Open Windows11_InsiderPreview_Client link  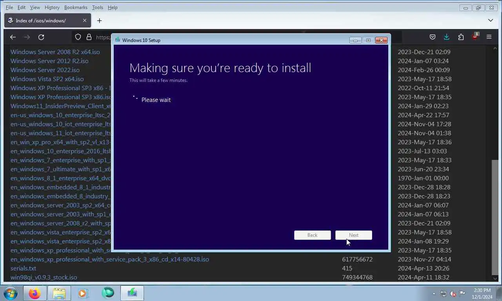[61, 106]
